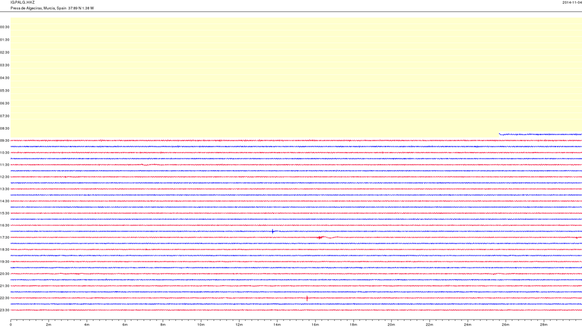Screen dimensions: 582x327
Task: Click the 24m tick label on time axis
Action: 467,325
